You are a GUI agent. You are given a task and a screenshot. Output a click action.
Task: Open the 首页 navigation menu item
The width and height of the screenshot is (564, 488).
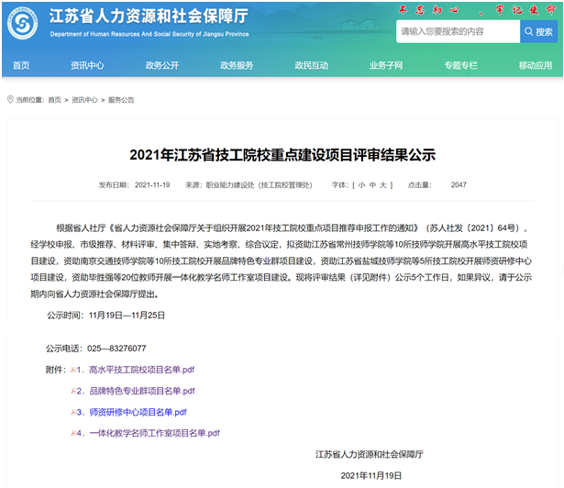click(x=21, y=65)
